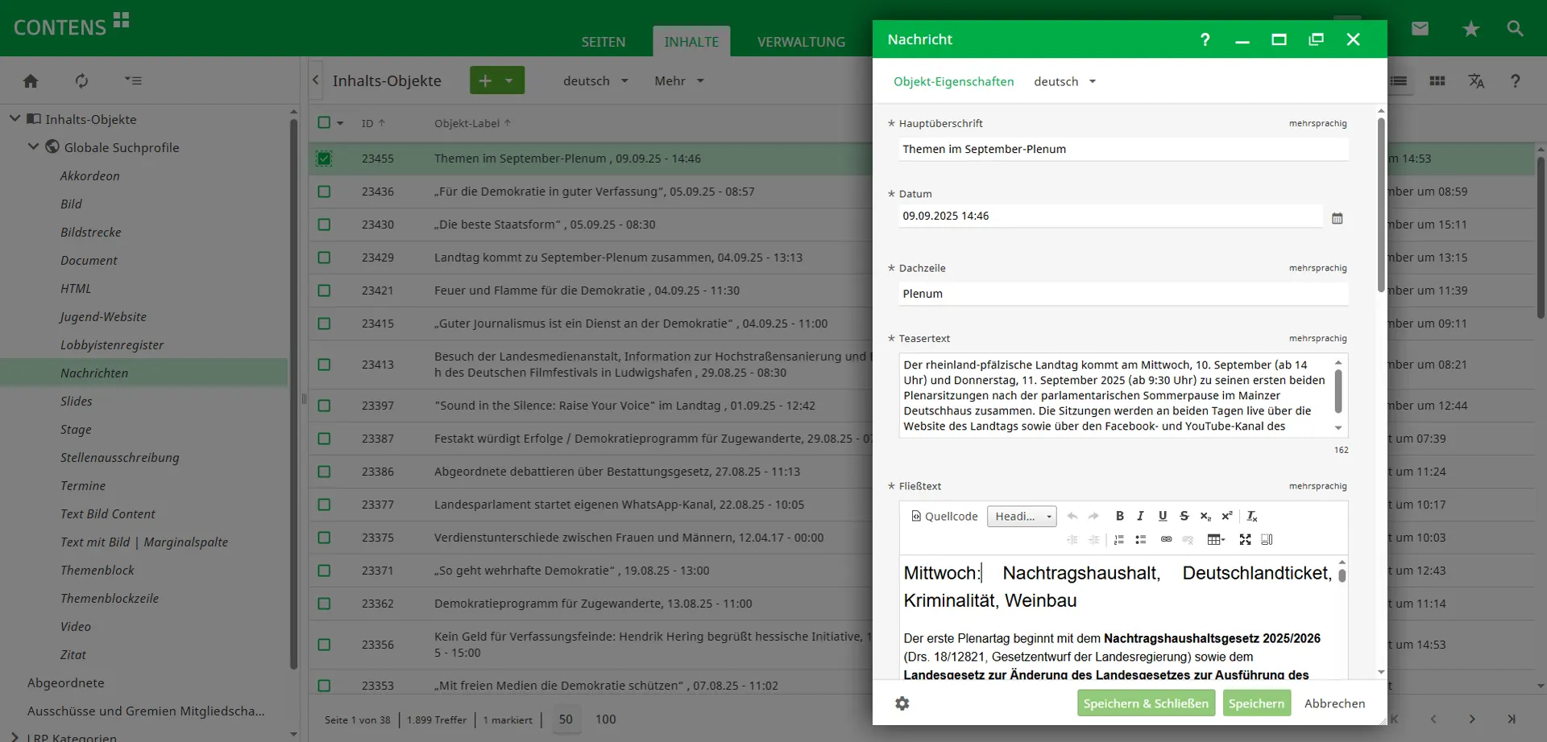1547x742 pixels.
Task: Select checkbox for entry 23377
Action: (x=324, y=505)
